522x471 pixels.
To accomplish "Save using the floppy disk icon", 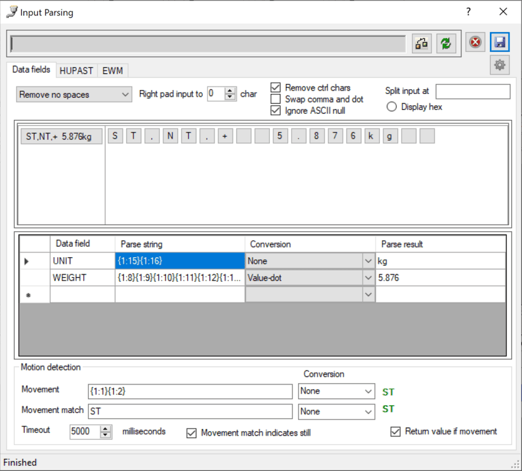I will click(x=500, y=43).
